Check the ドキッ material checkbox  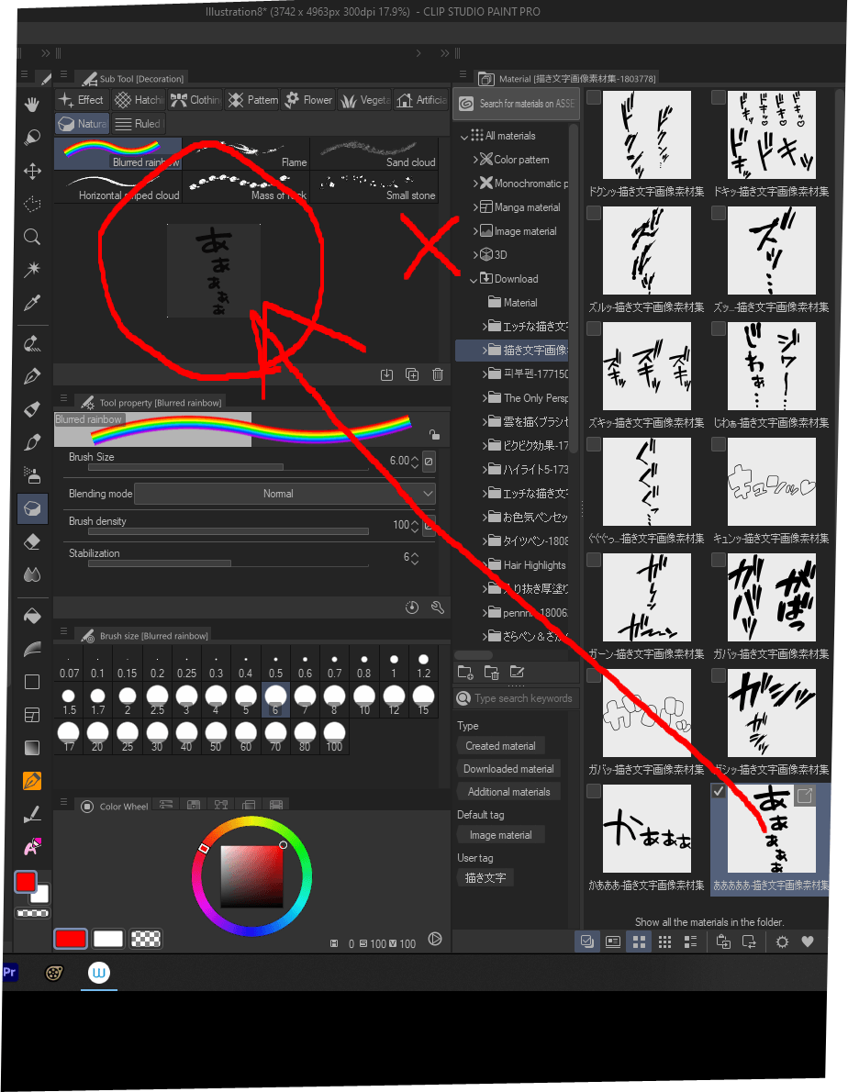(719, 97)
